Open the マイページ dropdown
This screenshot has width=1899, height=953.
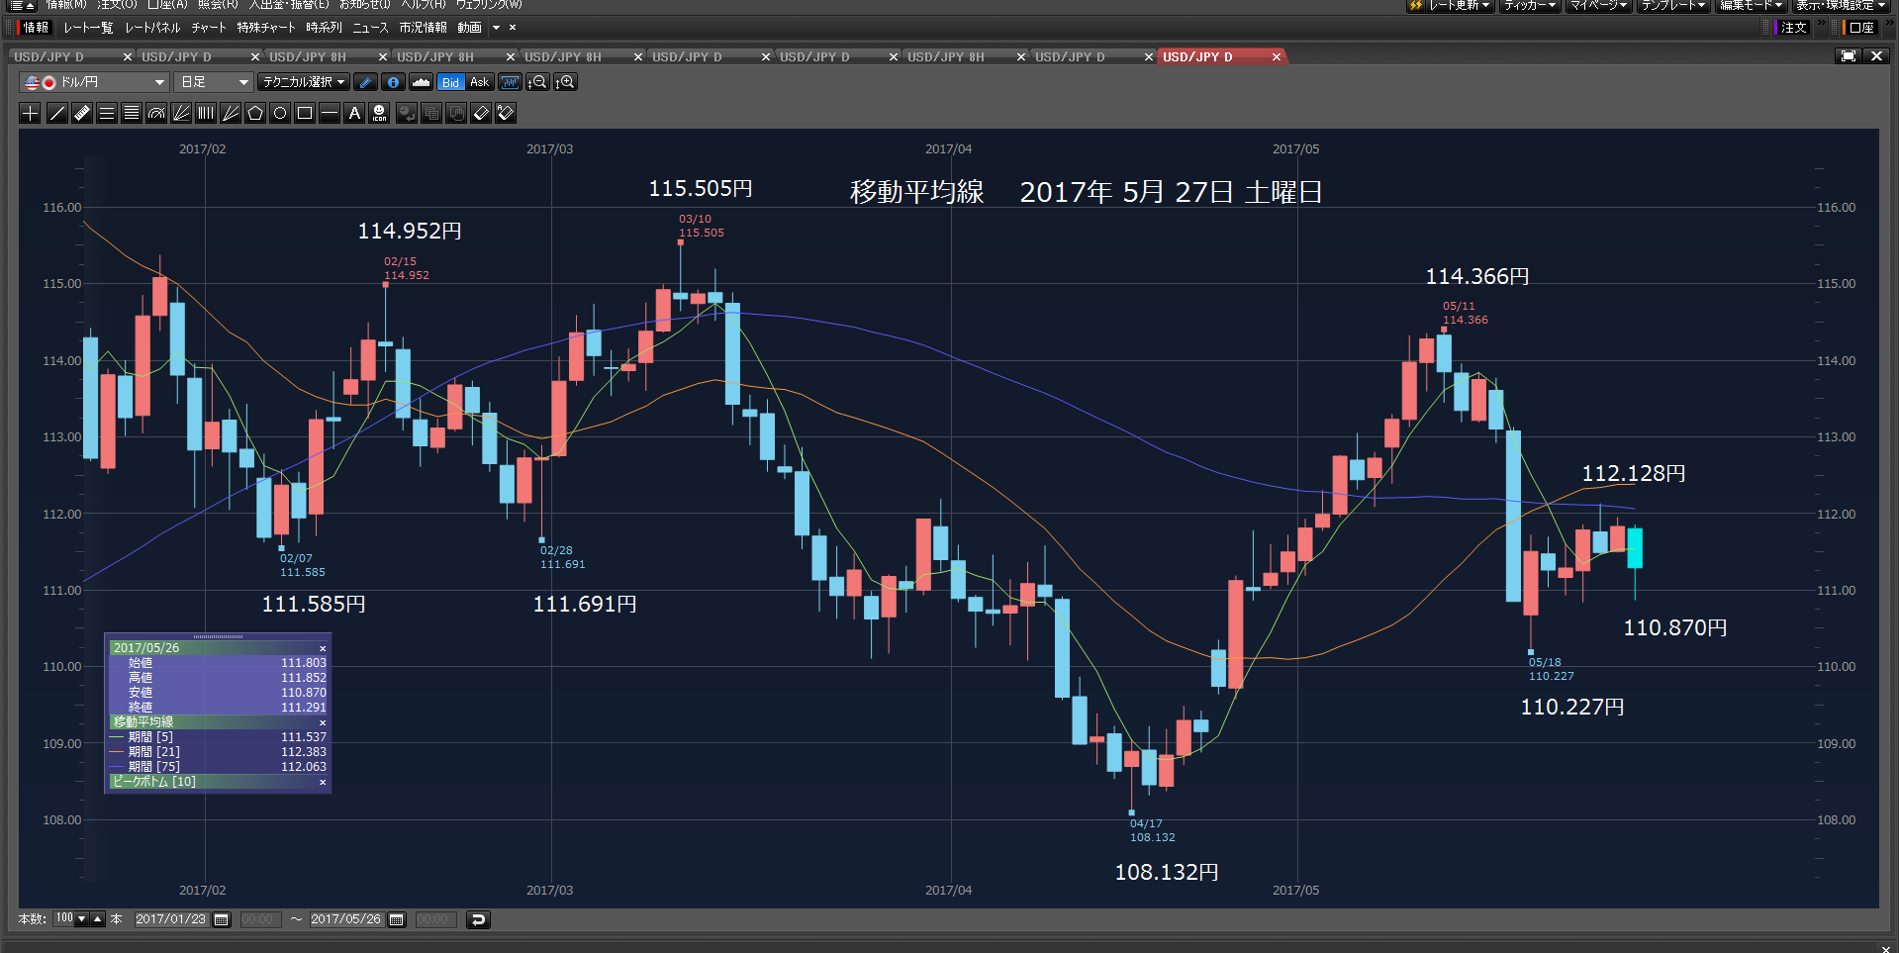[1598, 5]
